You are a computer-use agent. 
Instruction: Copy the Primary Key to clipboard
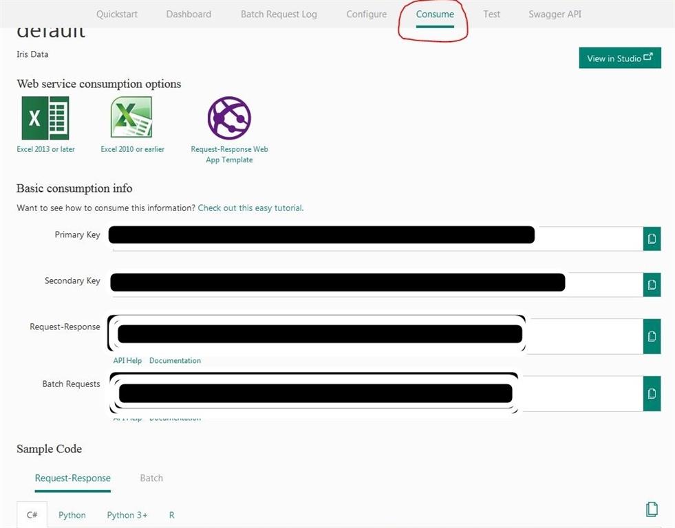[652, 239]
